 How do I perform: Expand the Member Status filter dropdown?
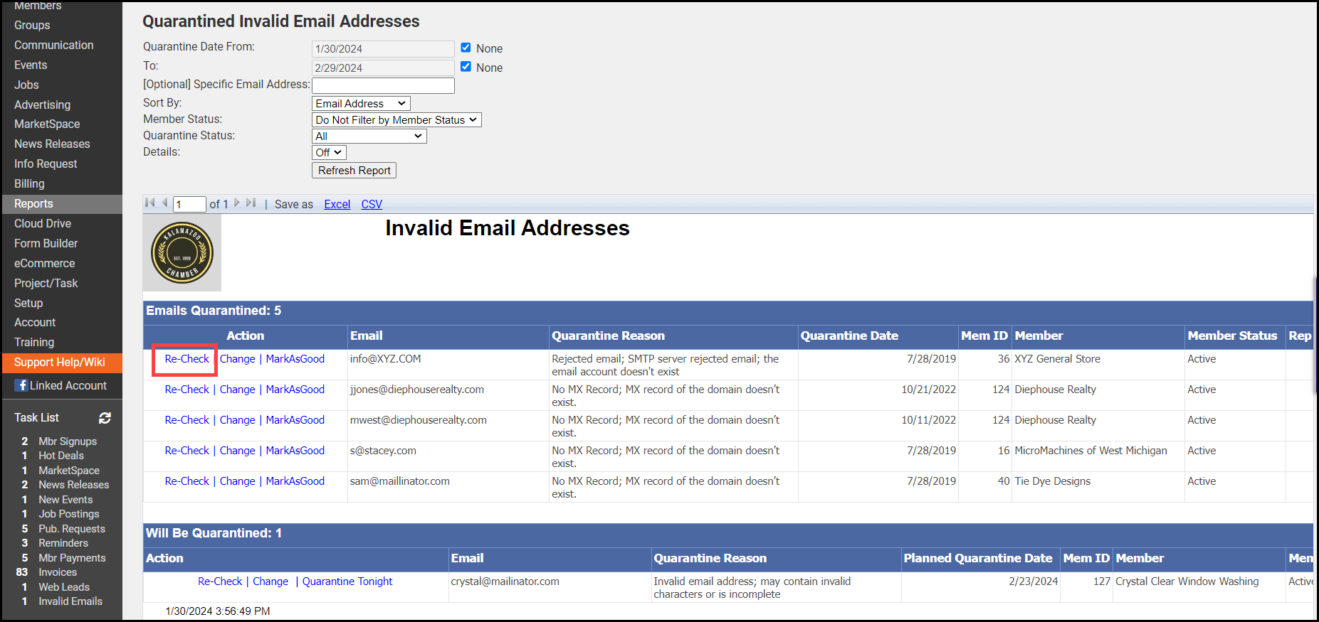[396, 120]
